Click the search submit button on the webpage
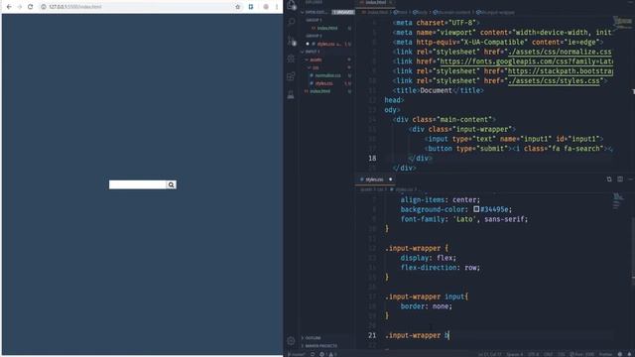 click(x=172, y=184)
